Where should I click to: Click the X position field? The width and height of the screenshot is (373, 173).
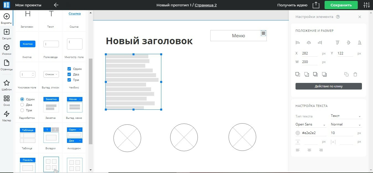coord(309,53)
